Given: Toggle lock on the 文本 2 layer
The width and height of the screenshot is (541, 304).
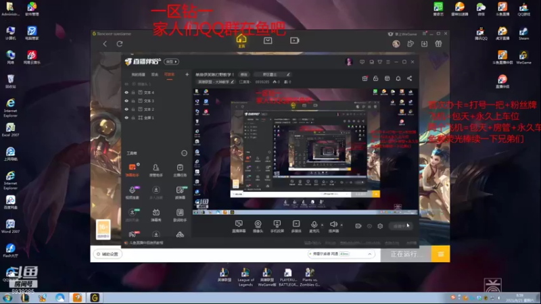Looking at the screenshot, I should click(x=133, y=109).
